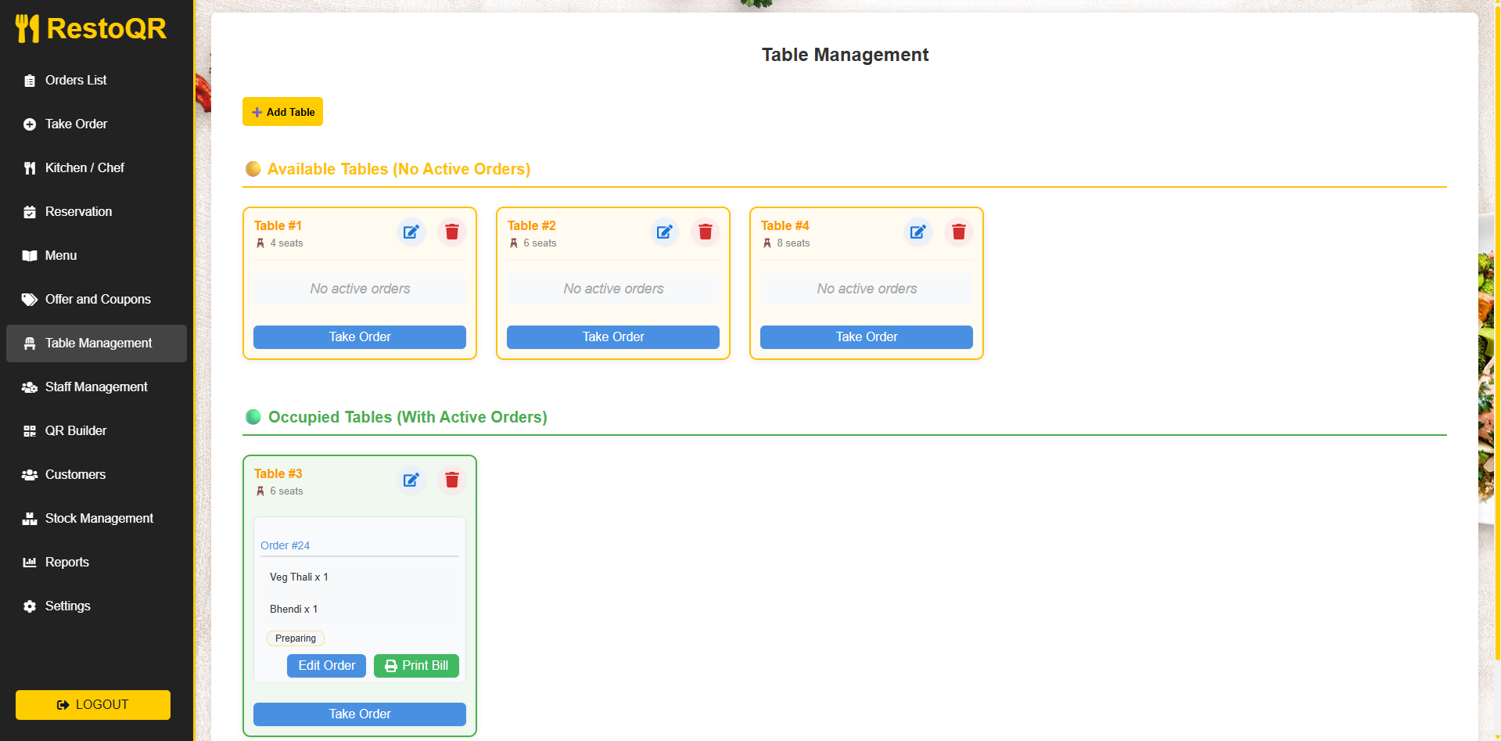Remove Table #4 via trash icon

[958, 232]
